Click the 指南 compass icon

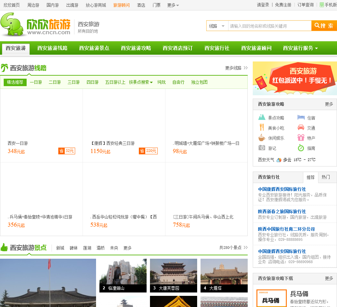pos(301,148)
